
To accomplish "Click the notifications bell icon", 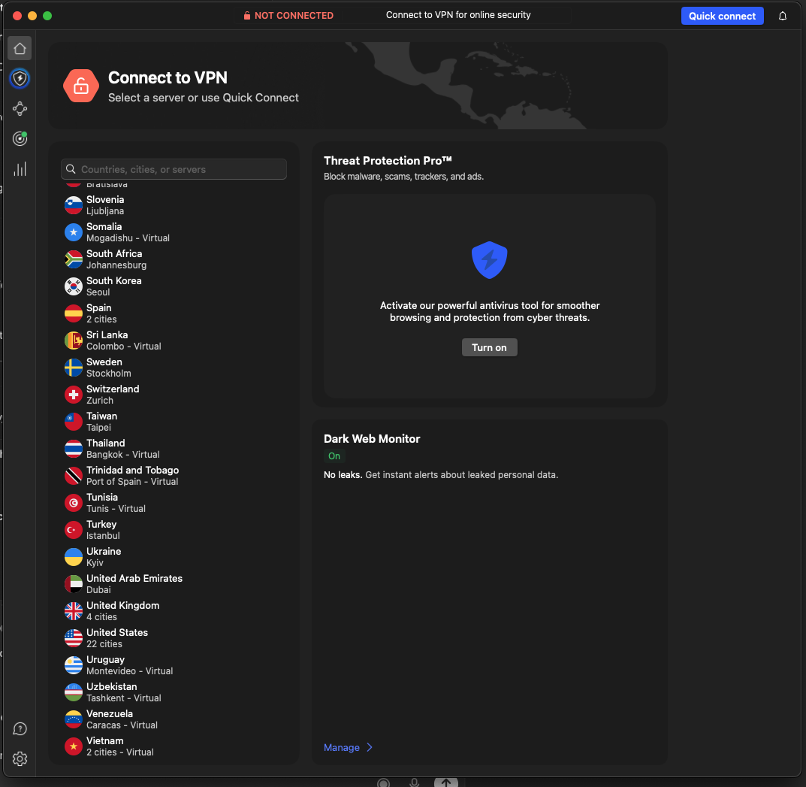I will tap(783, 16).
